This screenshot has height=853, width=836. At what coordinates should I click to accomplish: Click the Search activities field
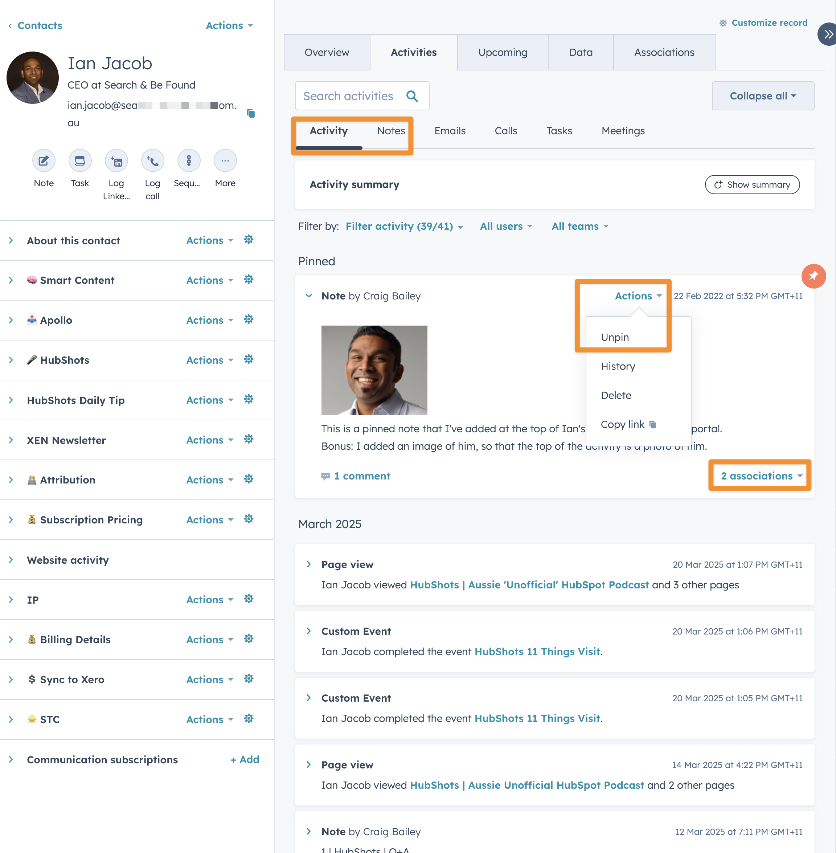(348, 96)
